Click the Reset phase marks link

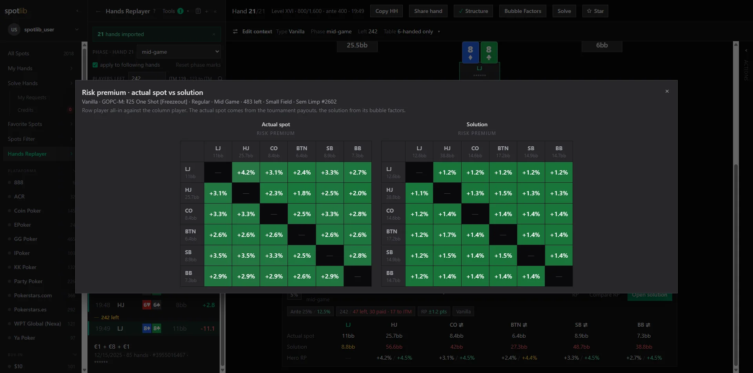pyautogui.click(x=198, y=65)
